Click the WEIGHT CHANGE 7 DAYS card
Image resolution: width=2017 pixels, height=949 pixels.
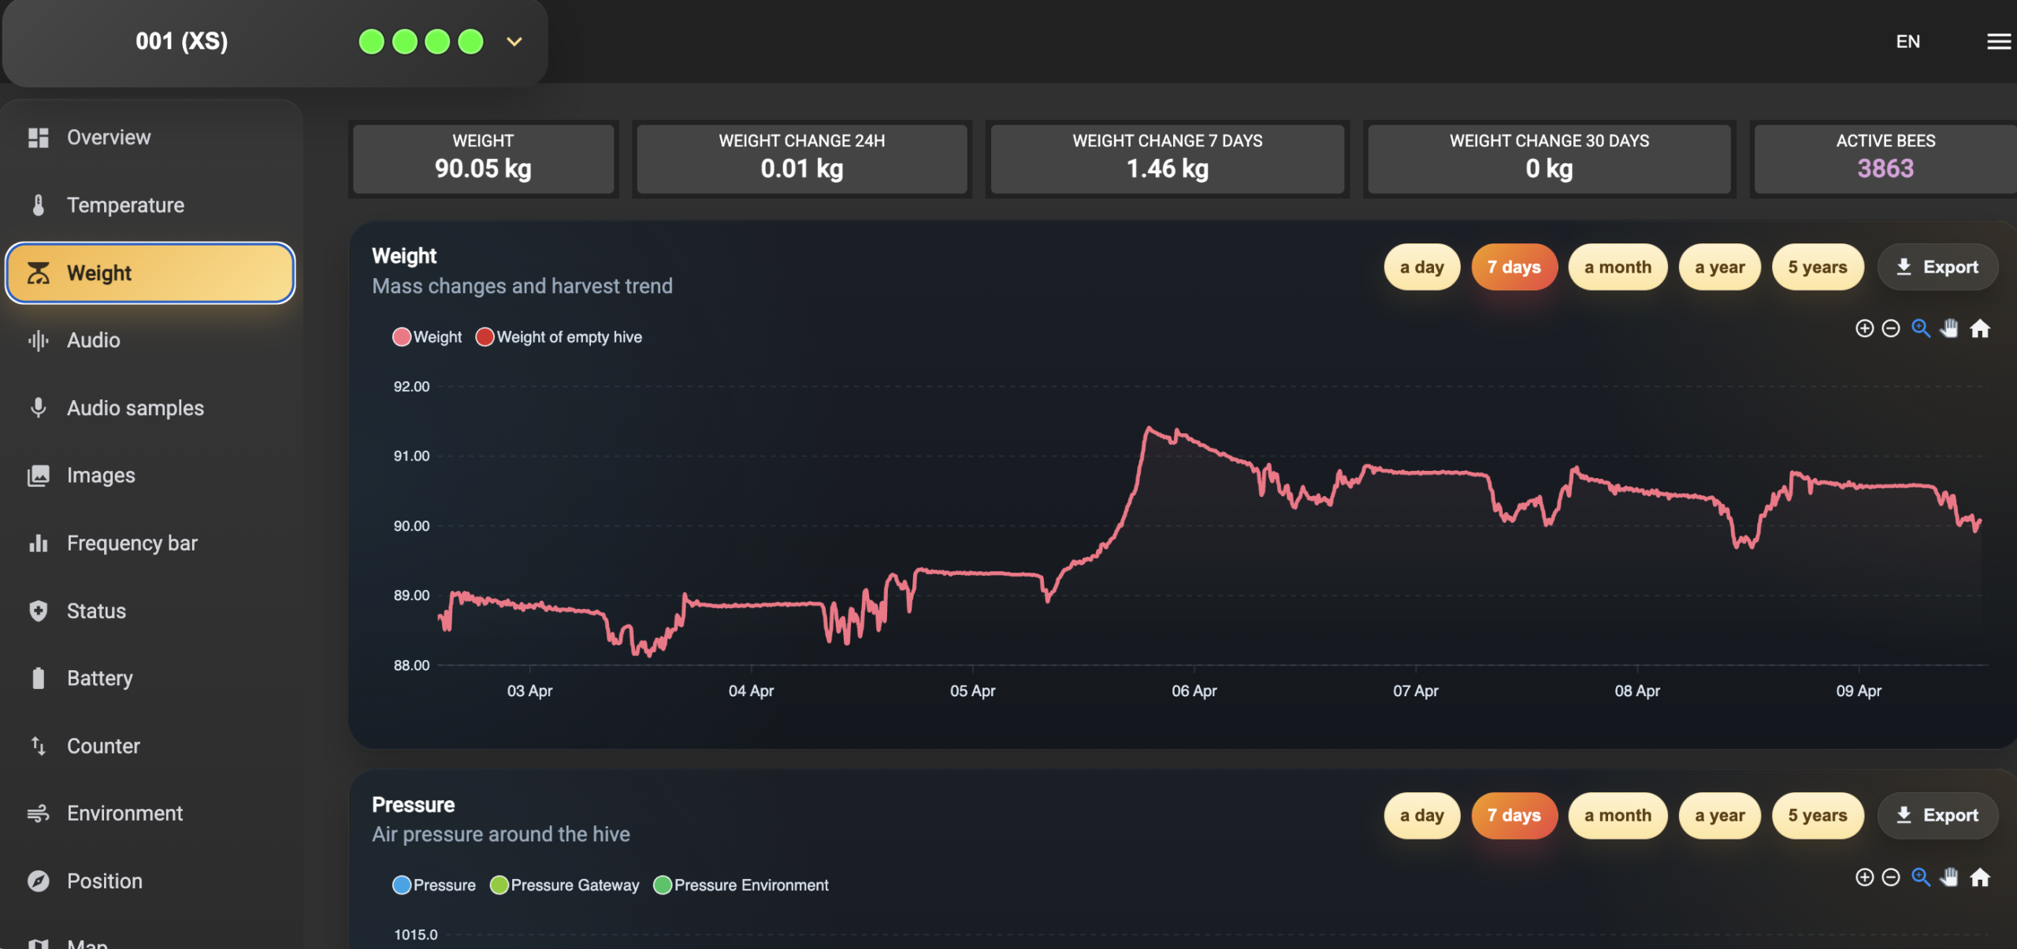(1167, 158)
